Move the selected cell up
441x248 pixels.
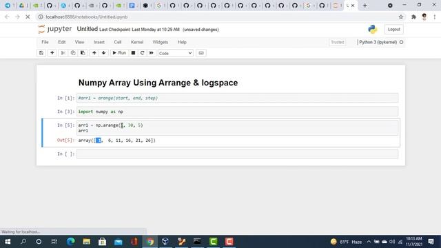click(94, 53)
